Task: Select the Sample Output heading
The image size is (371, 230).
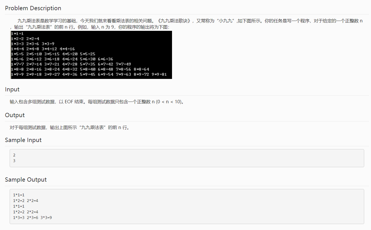Action: (x=26, y=179)
